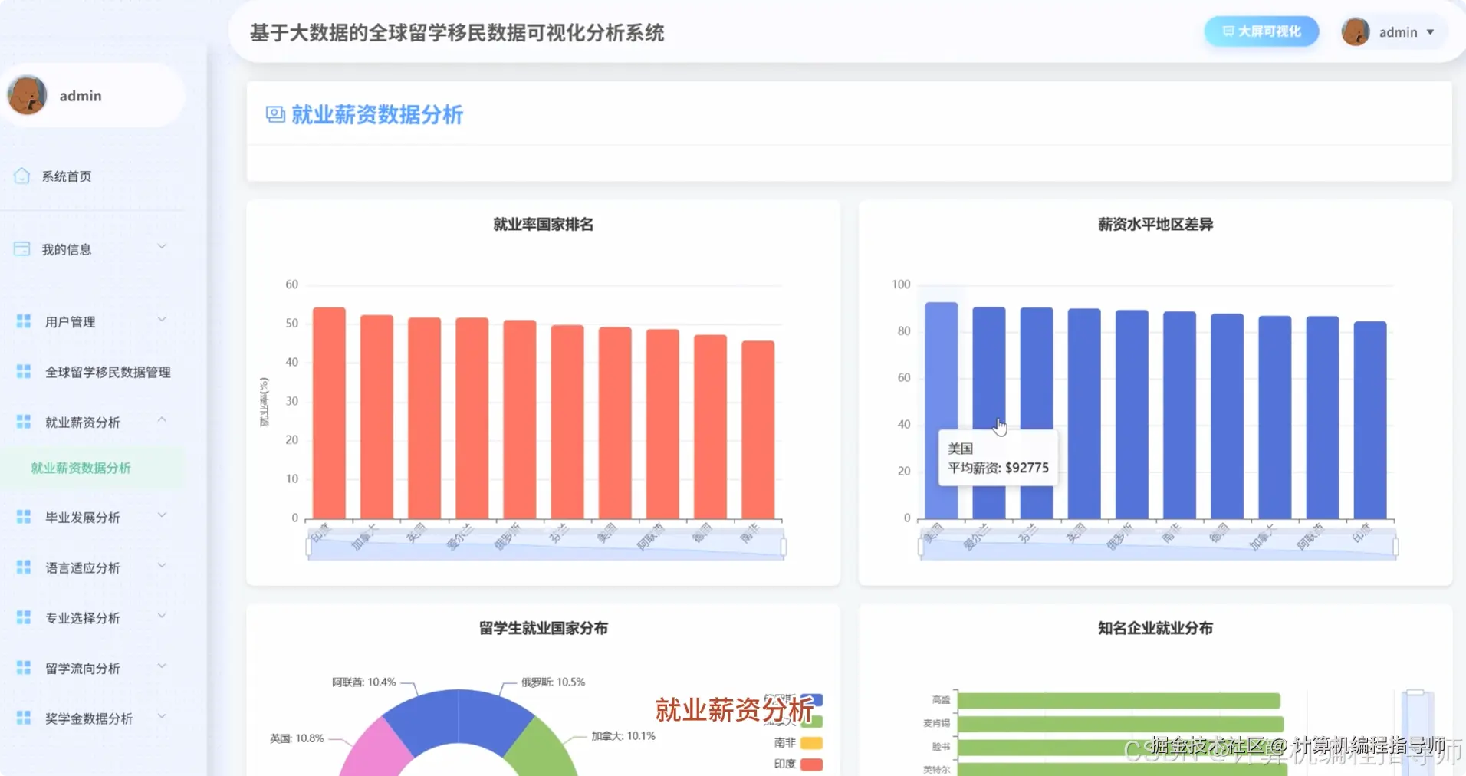Click the 我的信息 sidebar icon

pos(21,248)
